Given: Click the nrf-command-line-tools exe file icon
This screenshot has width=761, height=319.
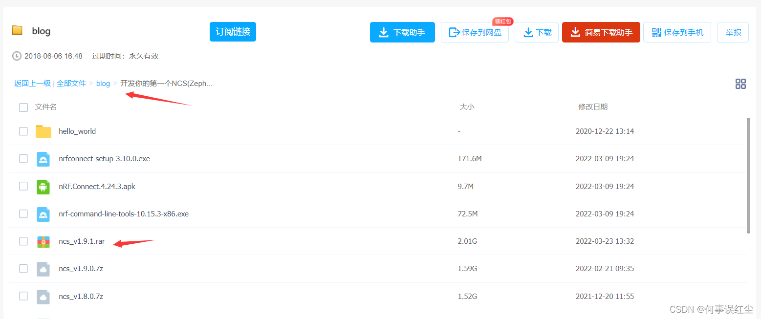Looking at the screenshot, I should point(43,214).
